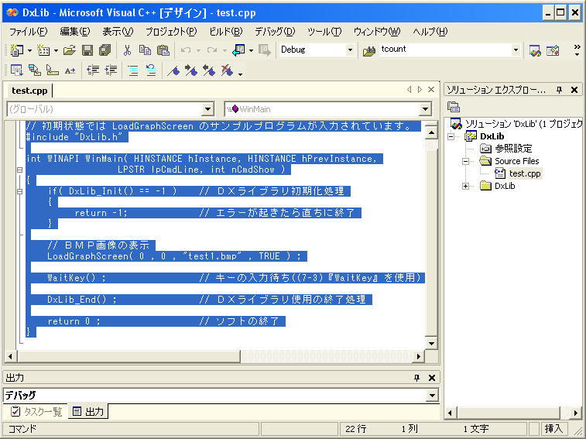Collapse the DxLib project node

coord(451,137)
